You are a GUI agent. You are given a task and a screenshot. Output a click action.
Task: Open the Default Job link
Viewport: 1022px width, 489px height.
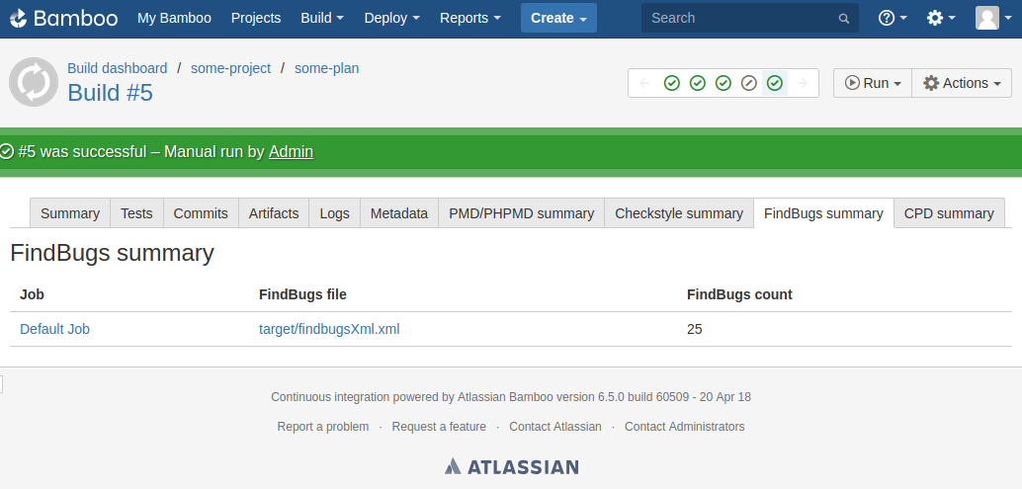(x=54, y=329)
